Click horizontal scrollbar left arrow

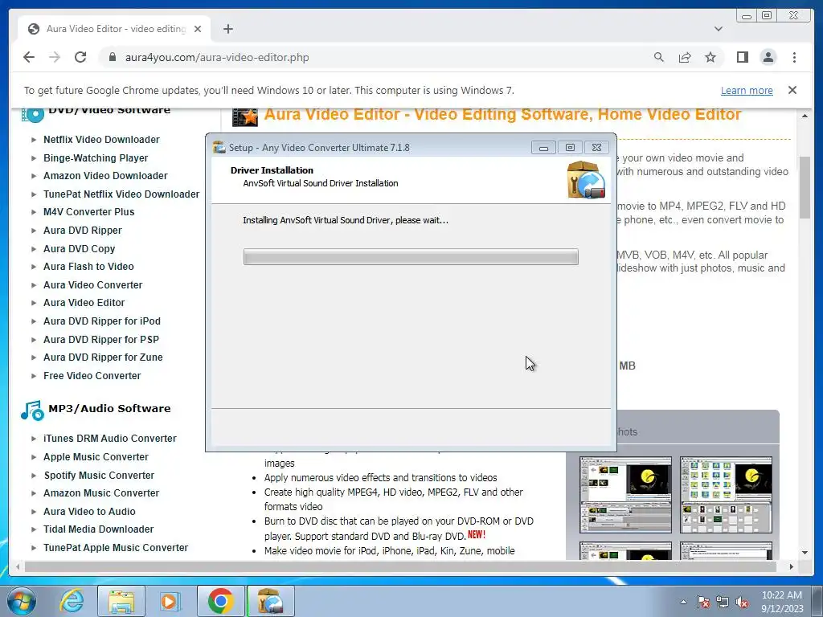[18, 566]
